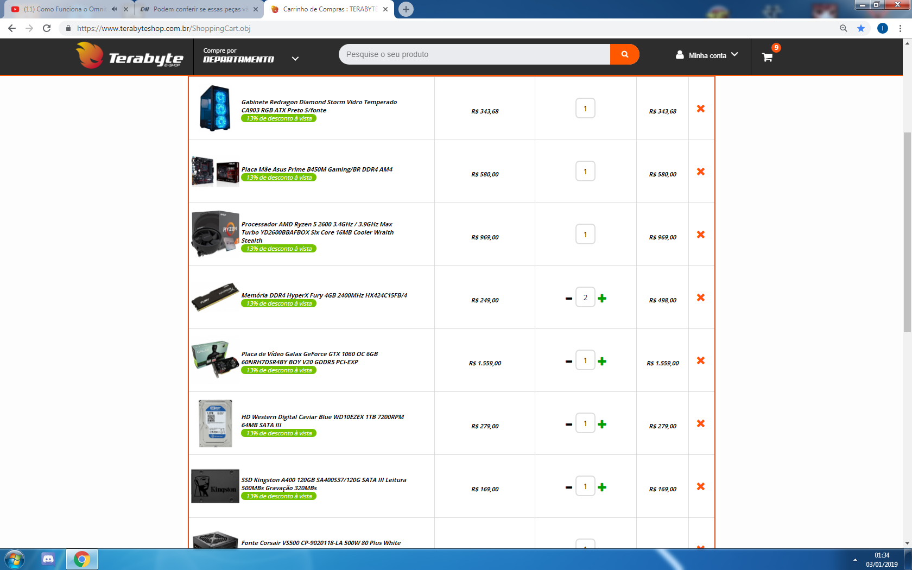
Task: Decrease HyperX Fury memory quantity
Action: (569, 298)
